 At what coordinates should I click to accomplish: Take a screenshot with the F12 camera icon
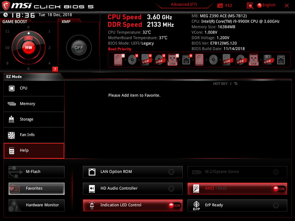[x=220, y=5]
